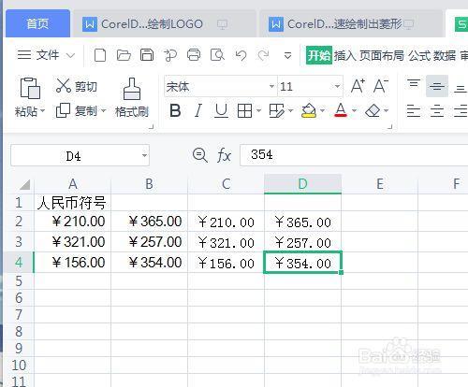Open the font name 宋体 dropdown
The height and width of the screenshot is (387, 468).
coord(271,86)
